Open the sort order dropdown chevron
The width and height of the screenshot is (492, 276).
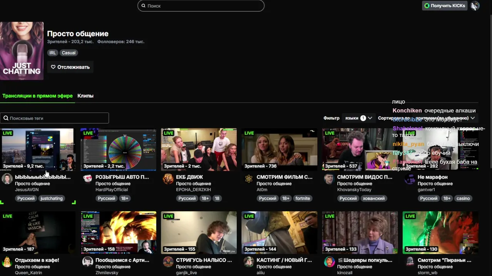tap(473, 118)
